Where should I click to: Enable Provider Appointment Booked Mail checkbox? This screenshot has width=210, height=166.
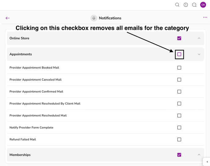pyautogui.click(x=179, y=68)
